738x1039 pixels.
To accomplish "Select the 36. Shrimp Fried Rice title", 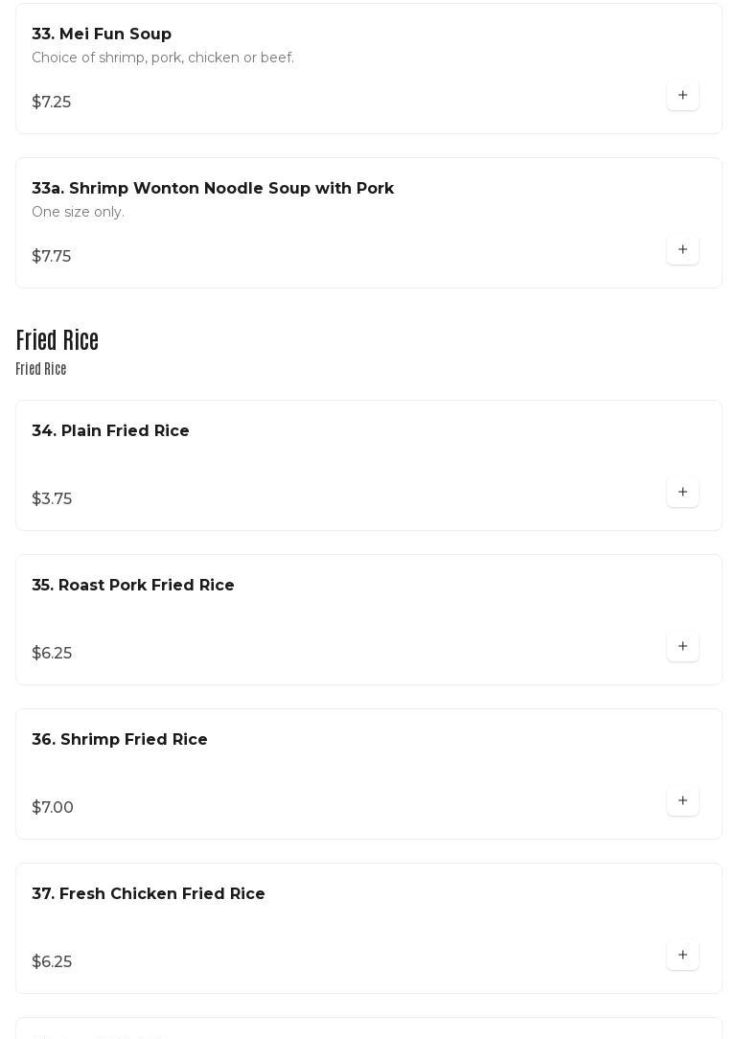I will pyautogui.click(x=120, y=740).
